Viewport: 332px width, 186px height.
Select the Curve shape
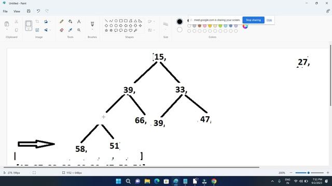pyautogui.click(x=111, y=21)
